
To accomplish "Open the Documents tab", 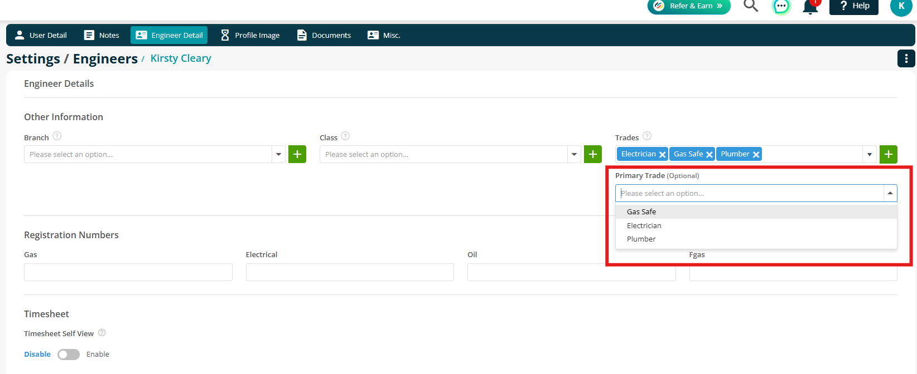I will pos(324,35).
